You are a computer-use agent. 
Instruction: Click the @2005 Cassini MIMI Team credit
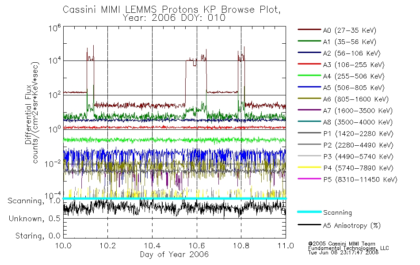pyautogui.click(x=342, y=244)
